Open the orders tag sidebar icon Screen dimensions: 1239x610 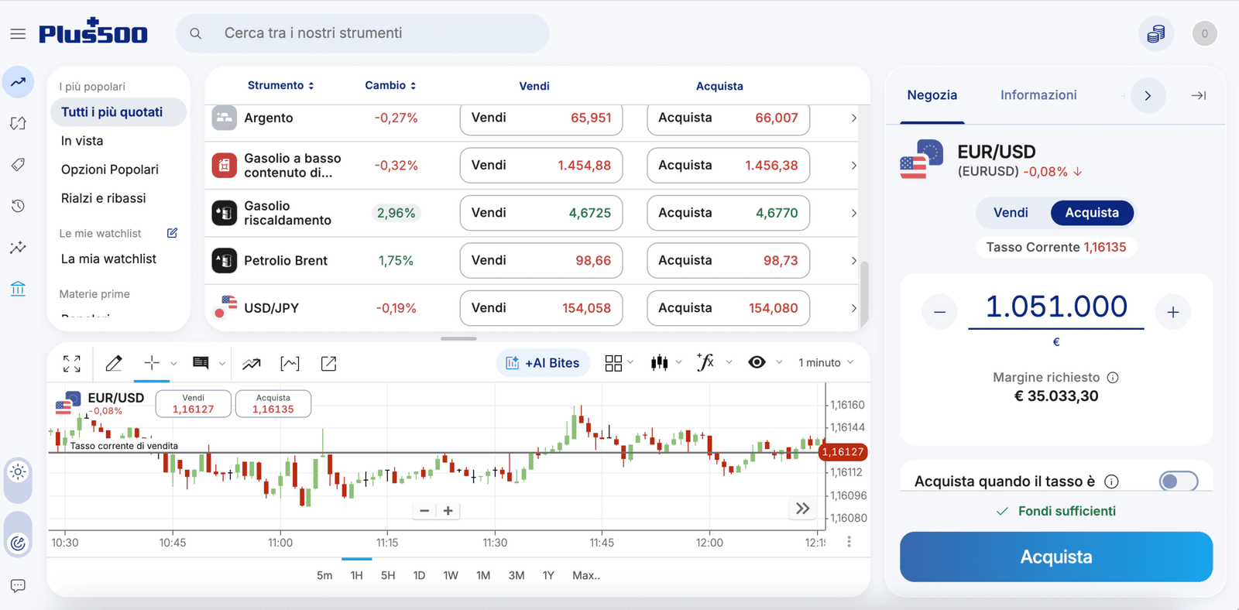coord(18,165)
